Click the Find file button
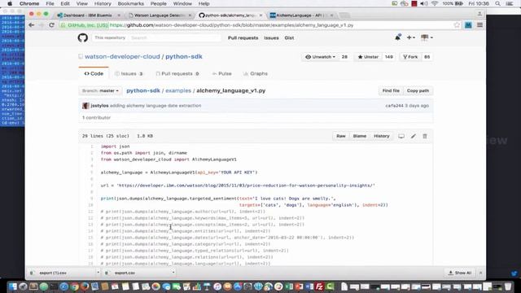The image size is (521, 293). (391, 90)
